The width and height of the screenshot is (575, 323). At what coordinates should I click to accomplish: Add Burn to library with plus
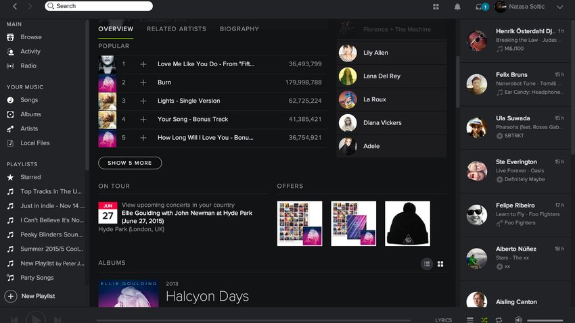tap(143, 82)
